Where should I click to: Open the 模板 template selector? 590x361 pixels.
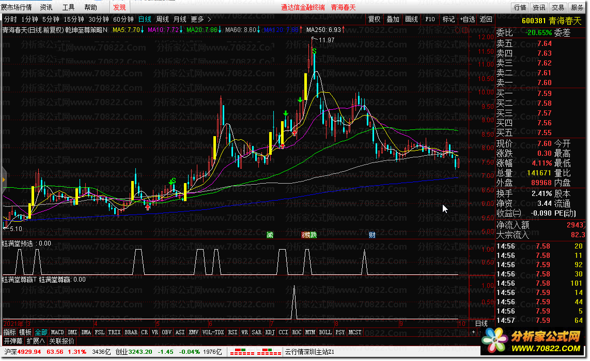click(25, 332)
